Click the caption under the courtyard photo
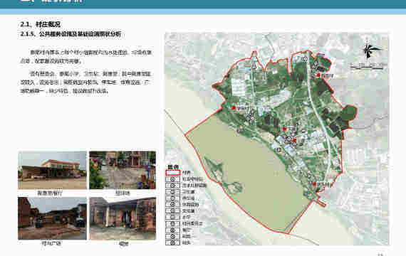Viewport: 406px width, 256px height. [x=123, y=193]
